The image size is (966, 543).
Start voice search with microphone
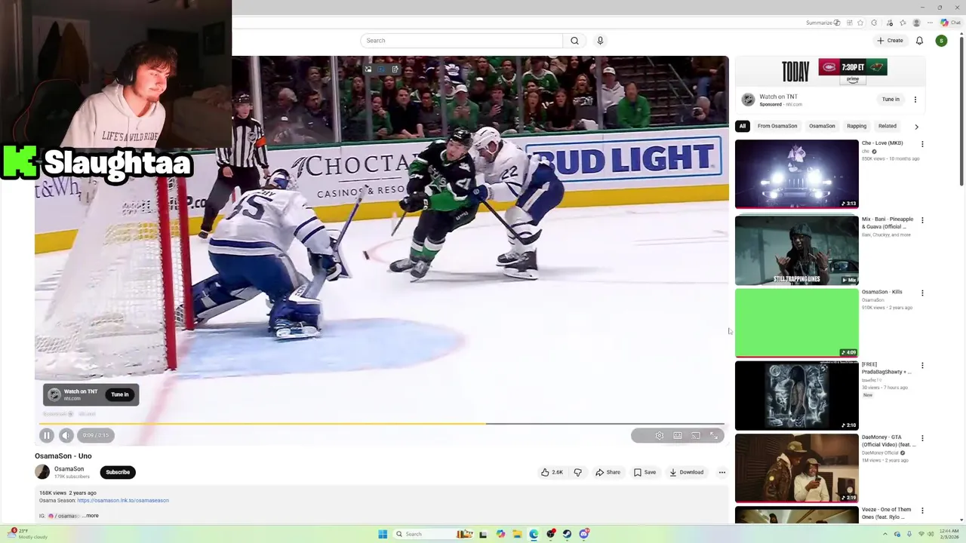pyautogui.click(x=600, y=41)
